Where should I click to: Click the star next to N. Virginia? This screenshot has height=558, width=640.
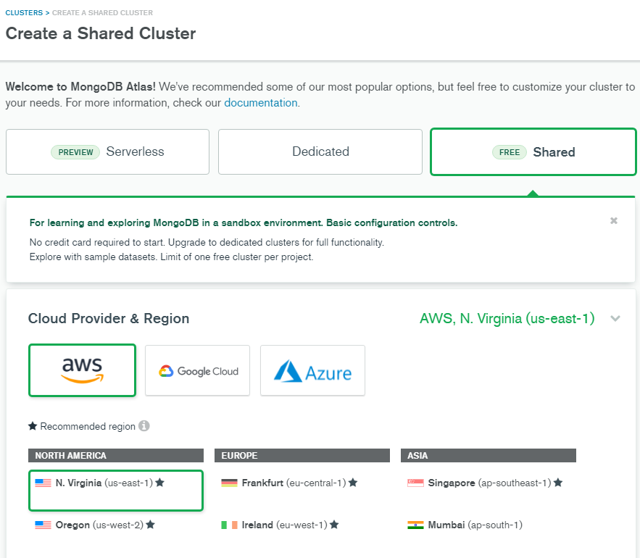click(159, 483)
